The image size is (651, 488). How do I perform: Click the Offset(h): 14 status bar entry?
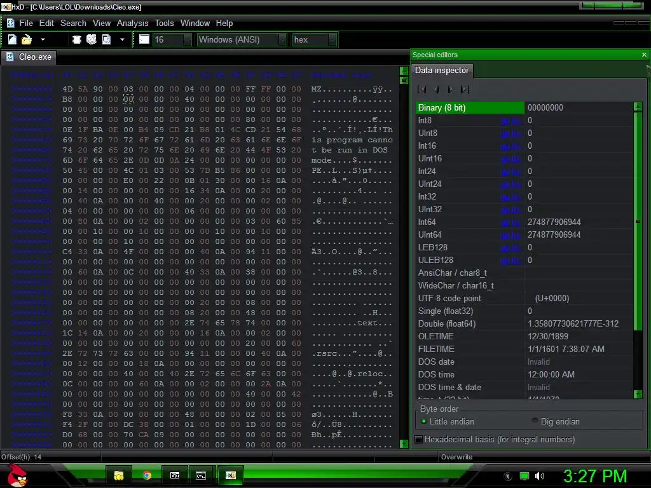[x=22, y=457]
